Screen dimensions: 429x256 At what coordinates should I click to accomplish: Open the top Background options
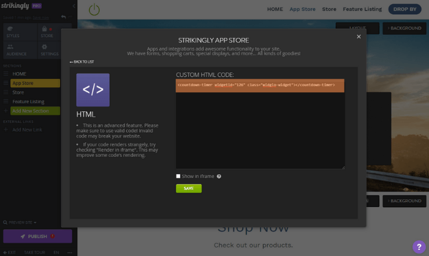(x=404, y=28)
